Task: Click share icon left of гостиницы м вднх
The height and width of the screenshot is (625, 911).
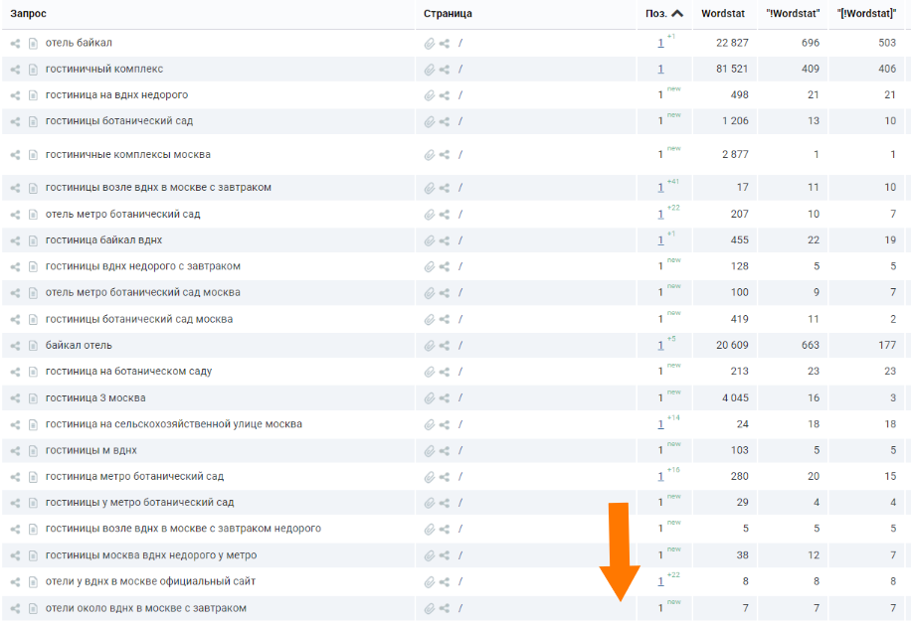Action: (15, 450)
